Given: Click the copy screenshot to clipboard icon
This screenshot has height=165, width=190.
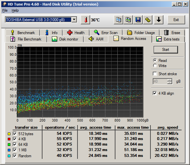Looking at the screenshot, I should point(128,20).
